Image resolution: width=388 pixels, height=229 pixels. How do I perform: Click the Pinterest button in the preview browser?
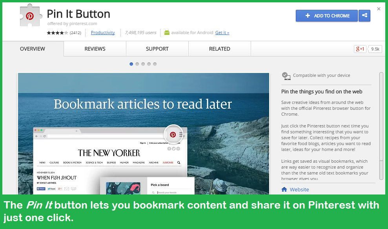pos(173,134)
